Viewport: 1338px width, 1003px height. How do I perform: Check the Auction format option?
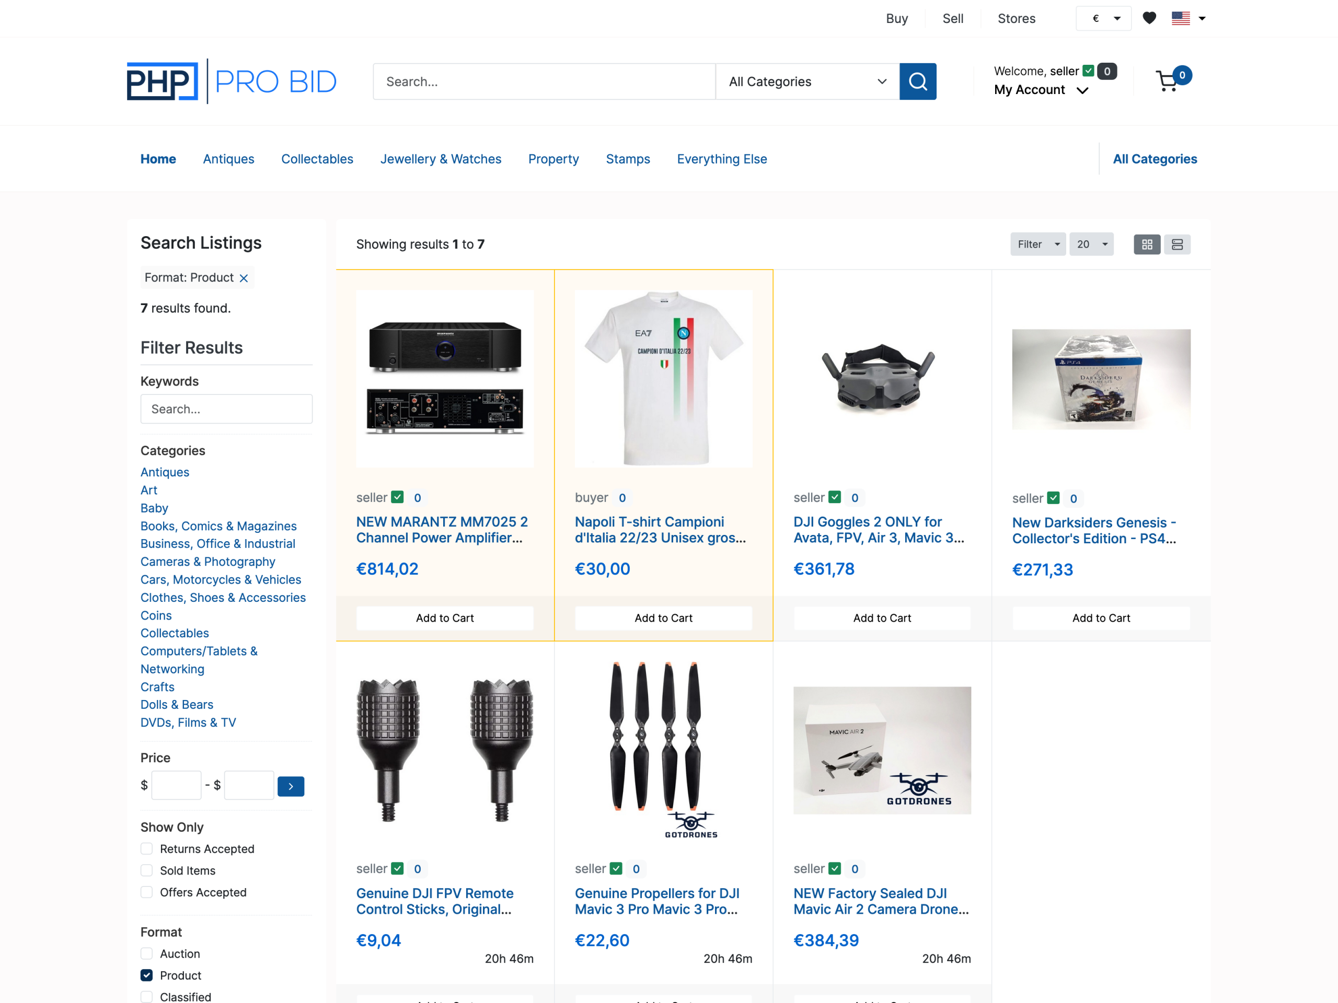[x=147, y=953]
